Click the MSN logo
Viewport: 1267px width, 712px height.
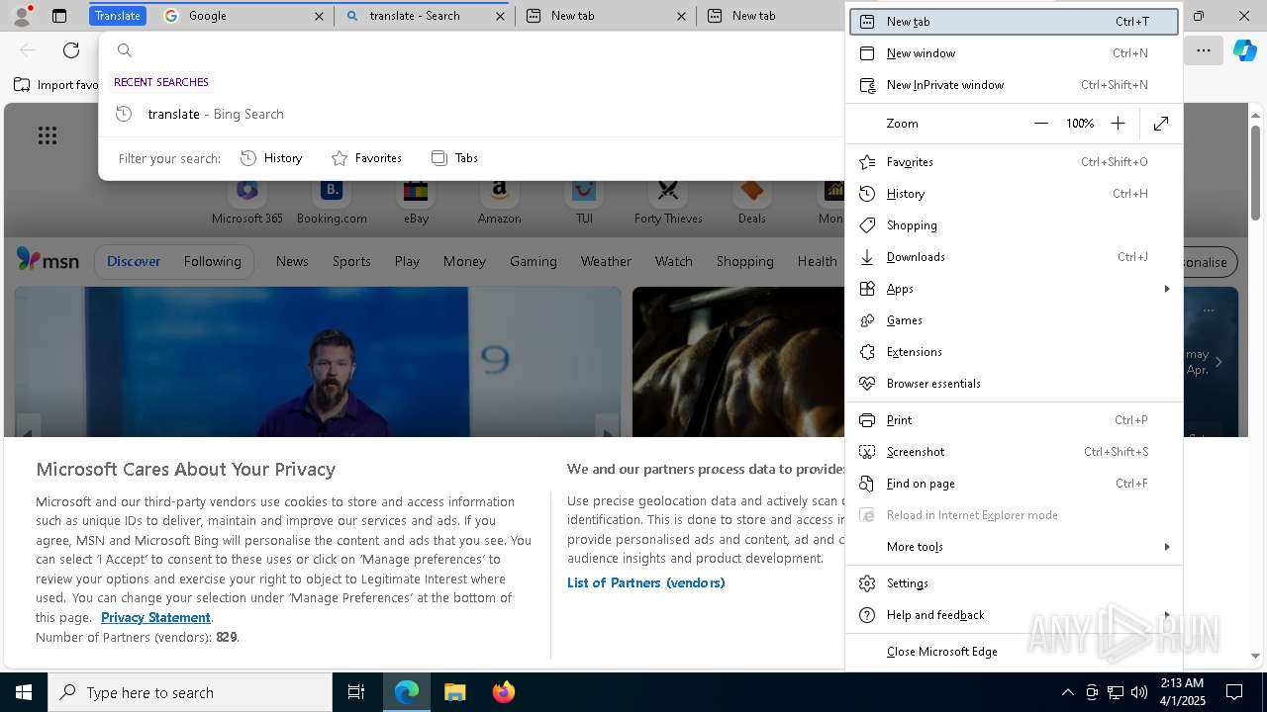coord(48,260)
